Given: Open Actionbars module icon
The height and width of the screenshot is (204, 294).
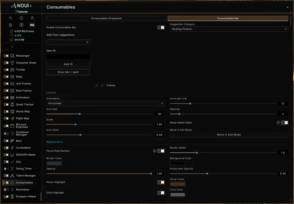Looking at the screenshot, I should (x=12, y=98).
